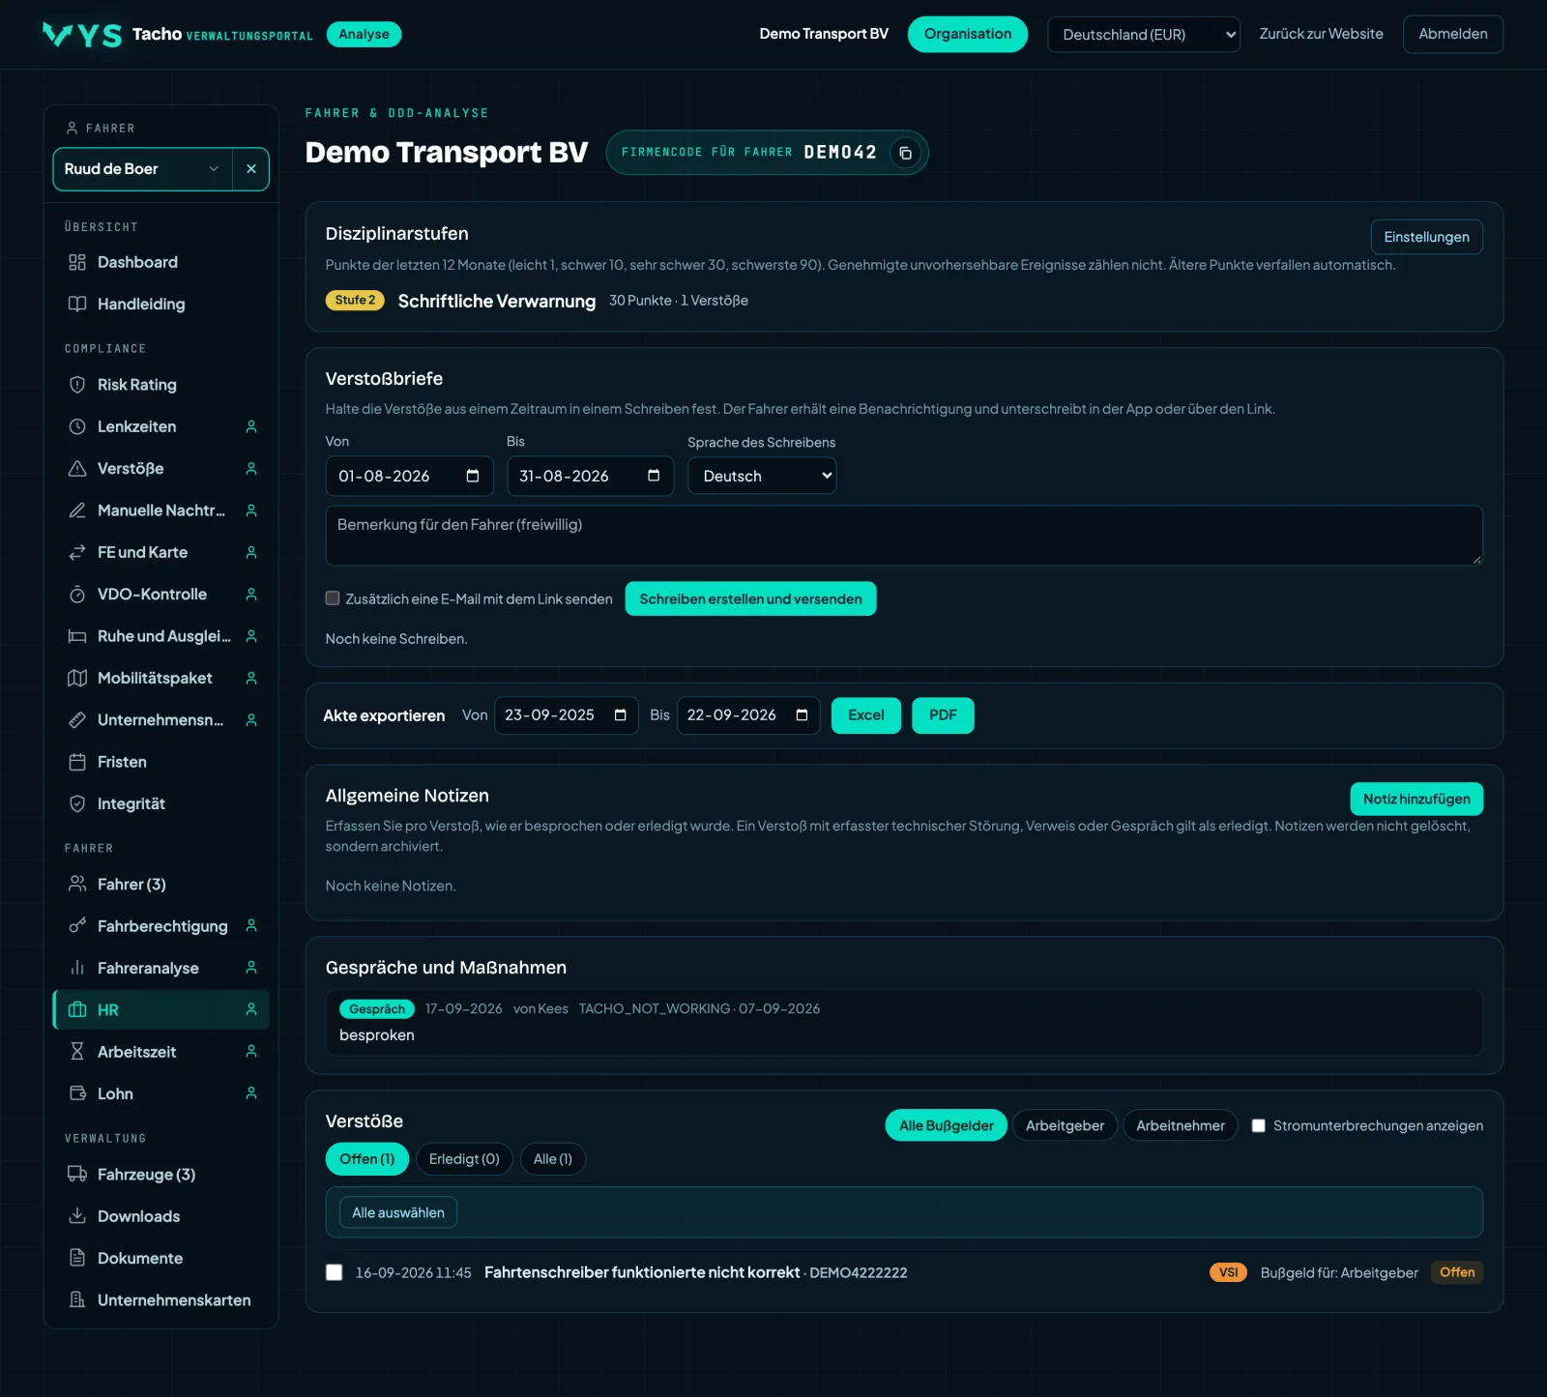The width and height of the screenshot is (1547, 1397).
Task: Click the Dashboard grid icon
Action: 77,262
